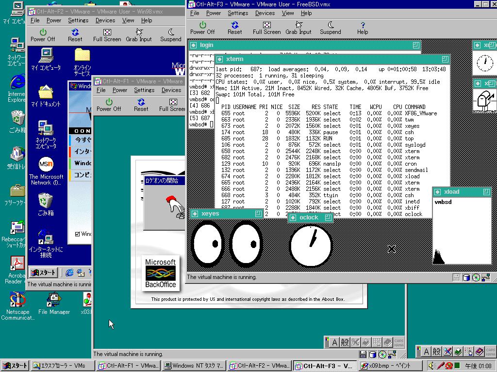Viewport: 497px width, 372px height.
Task: Open the Power menu of the FreeBSD VMware window
Action: 214,13
